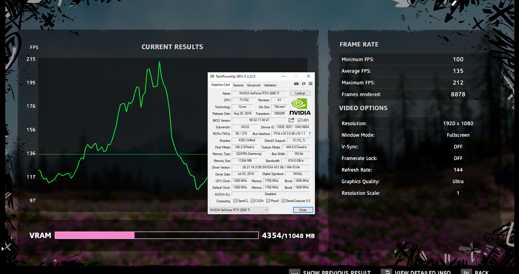
Task: Toggle the DirectCompute 5.0 checkbox
Action: coord(283,201)
